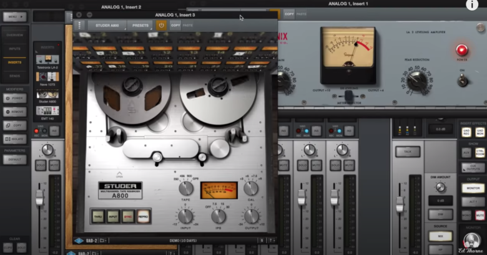This screenshot has width=487, height=255.
Task: Switch to the Overview tab
Action: tap(14, 35)
